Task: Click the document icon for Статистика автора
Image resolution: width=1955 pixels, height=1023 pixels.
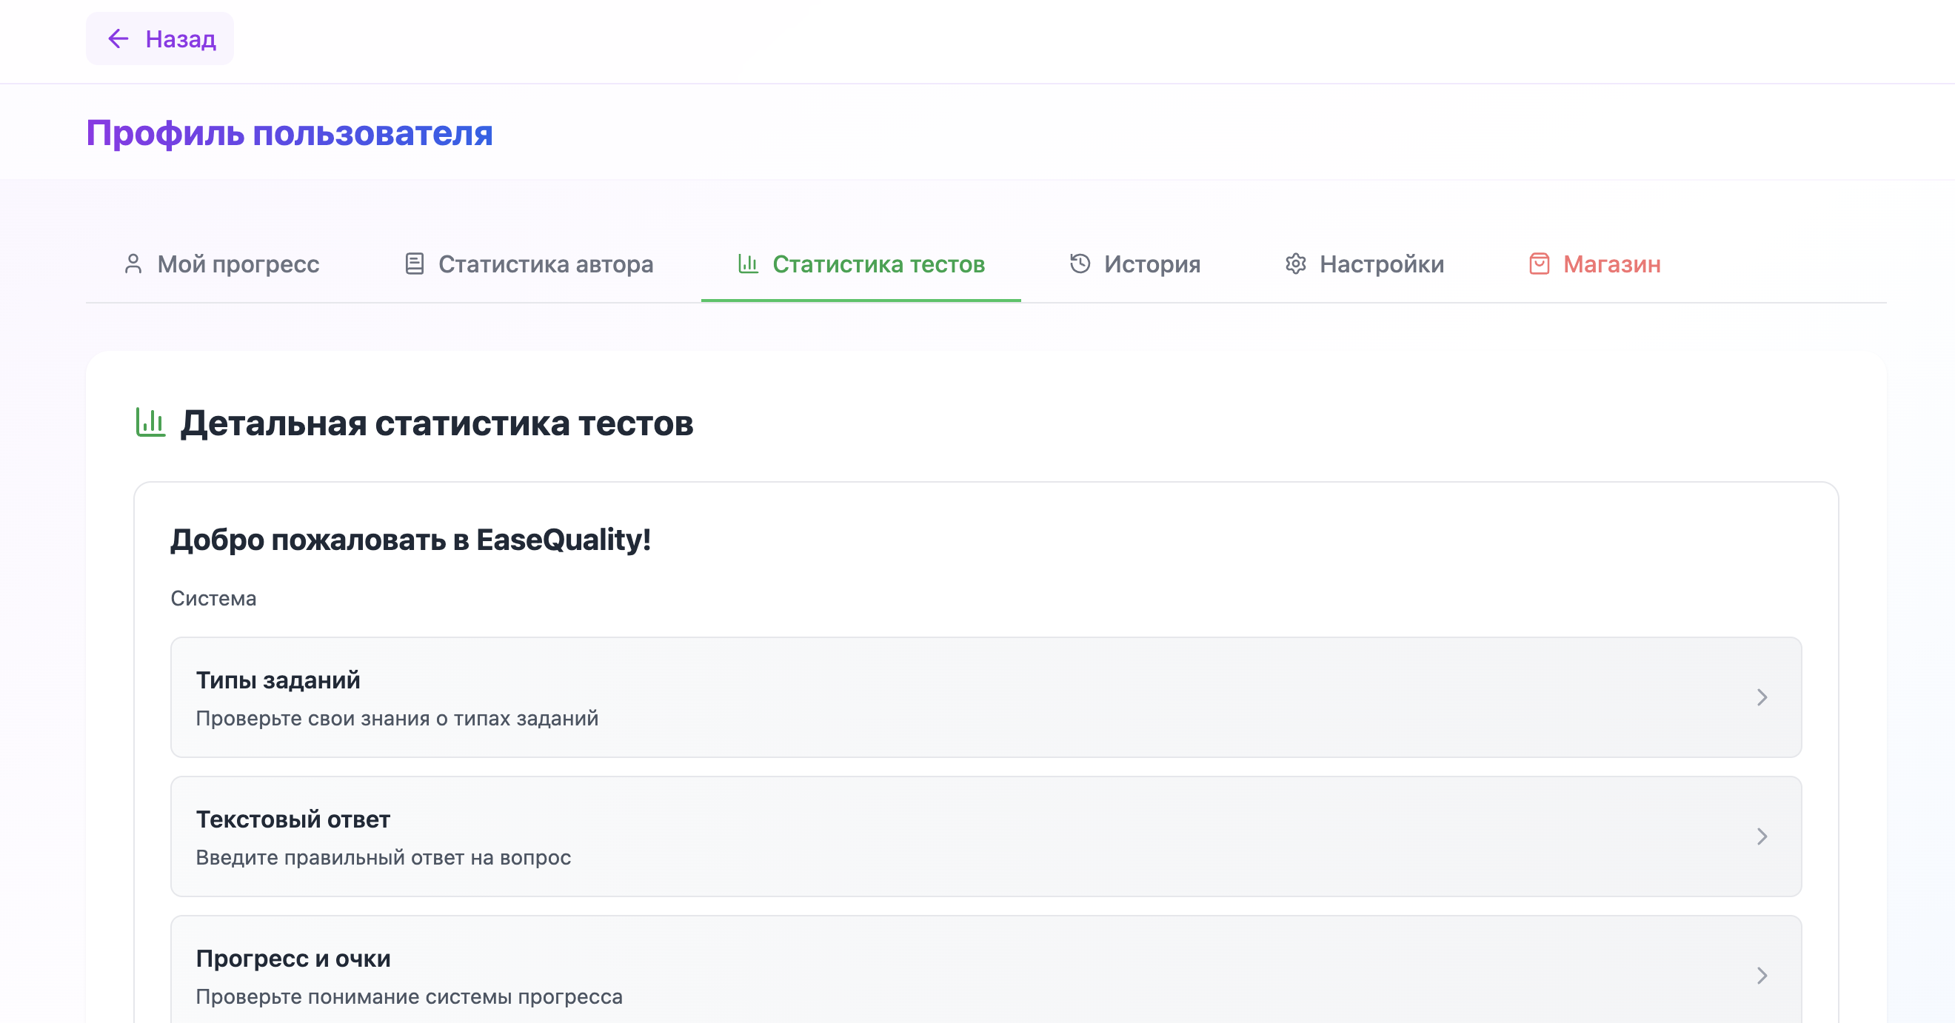Action: click(415, 264)
